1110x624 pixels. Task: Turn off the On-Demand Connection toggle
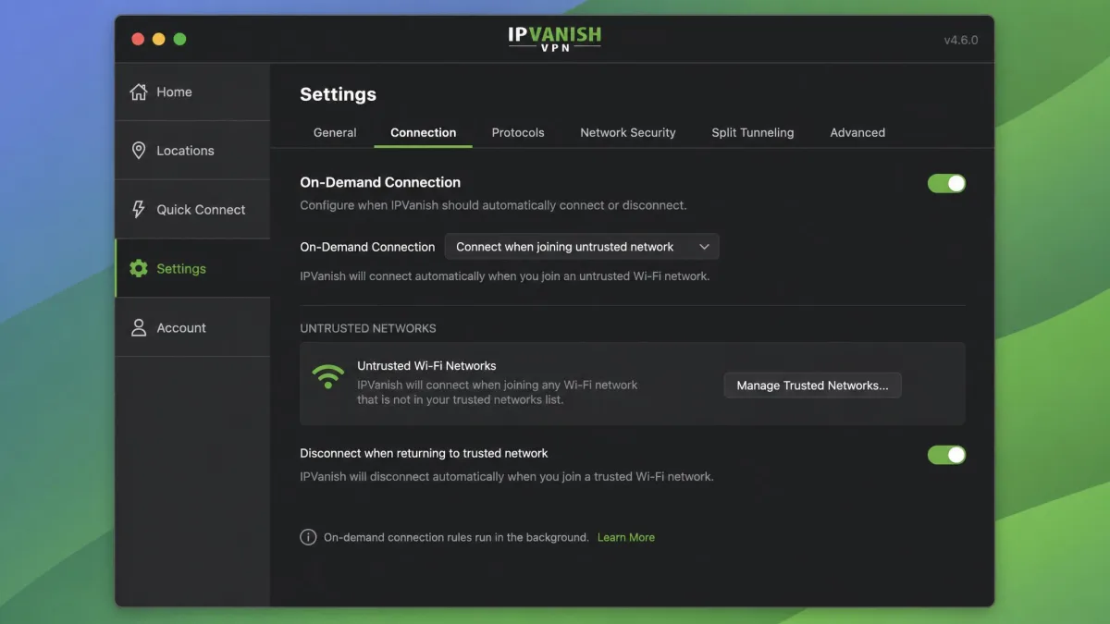[x=946, y=183]
